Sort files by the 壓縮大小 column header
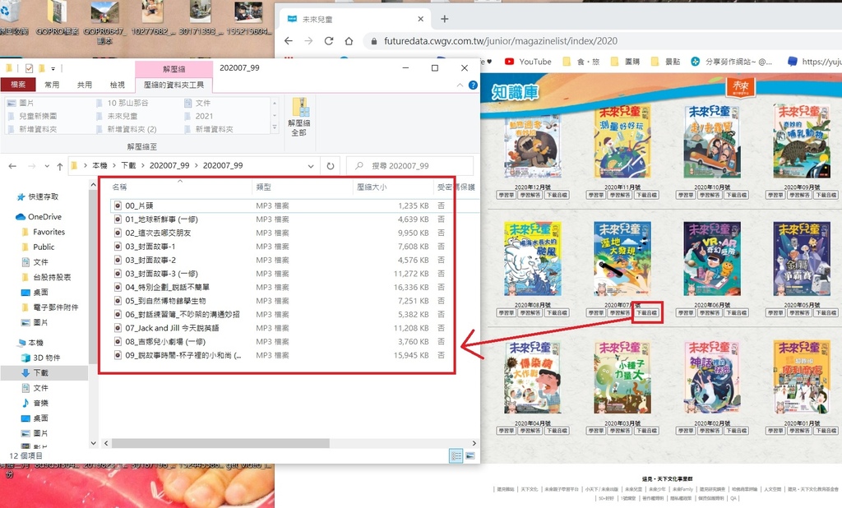The height and width of the screenshot is (508, 842). tap(393, 187)
